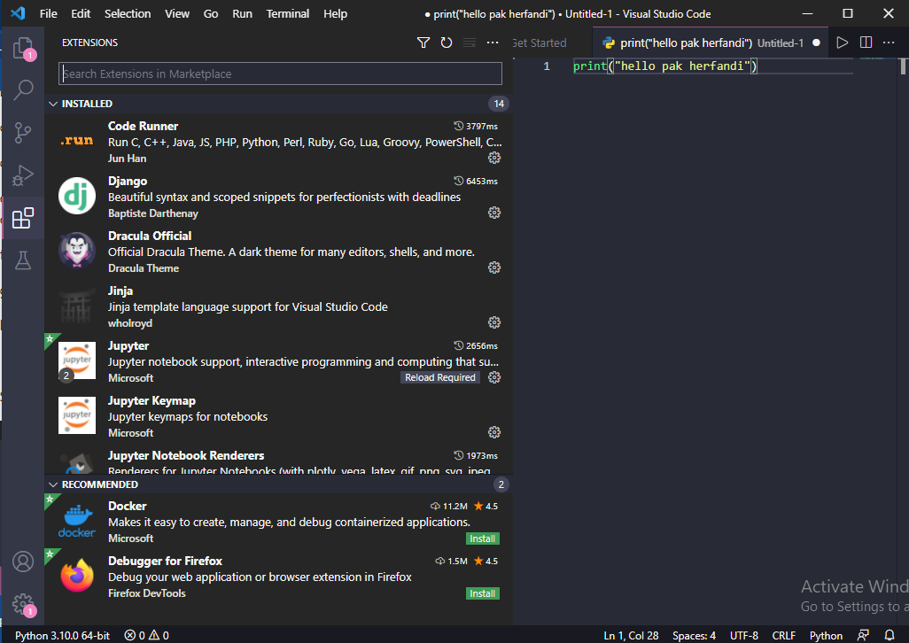The width and height of the screenshot is (909, 643).
Task: Switch to the Get Started tab
Action: click(x=540, y=42)
